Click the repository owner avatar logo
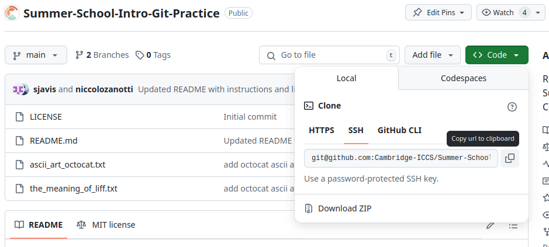Screen dimensions: 549x247 (12, 12)
